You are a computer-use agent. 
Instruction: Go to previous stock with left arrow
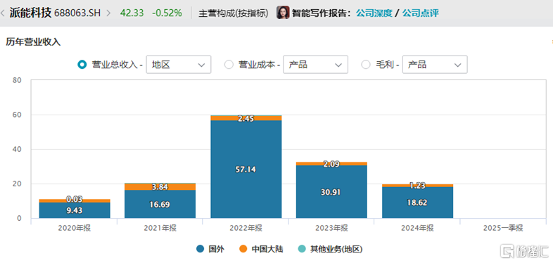2,13
